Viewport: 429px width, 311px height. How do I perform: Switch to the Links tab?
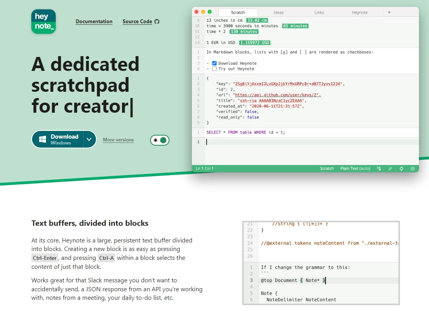[319, 12]
